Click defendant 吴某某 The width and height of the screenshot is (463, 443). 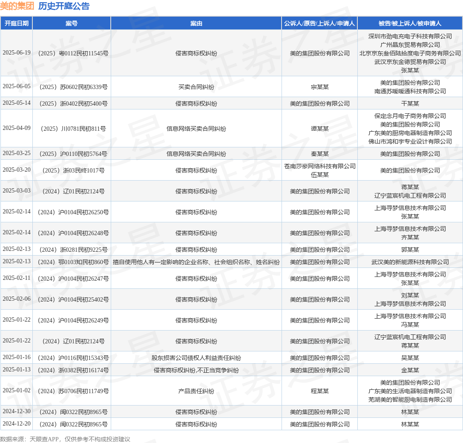(x=410, y=358)
